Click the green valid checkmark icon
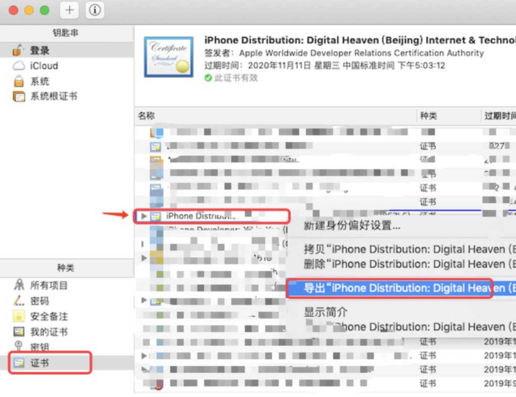 tap(208, 78)
